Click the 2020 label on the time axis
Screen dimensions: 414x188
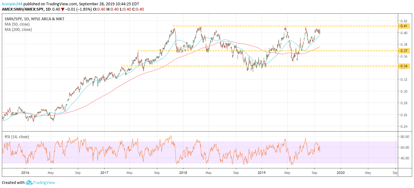(341, 172)
